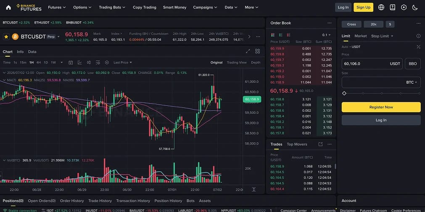Open the Trade History tab
Screen dimensions: 425x212
point(100,201)
